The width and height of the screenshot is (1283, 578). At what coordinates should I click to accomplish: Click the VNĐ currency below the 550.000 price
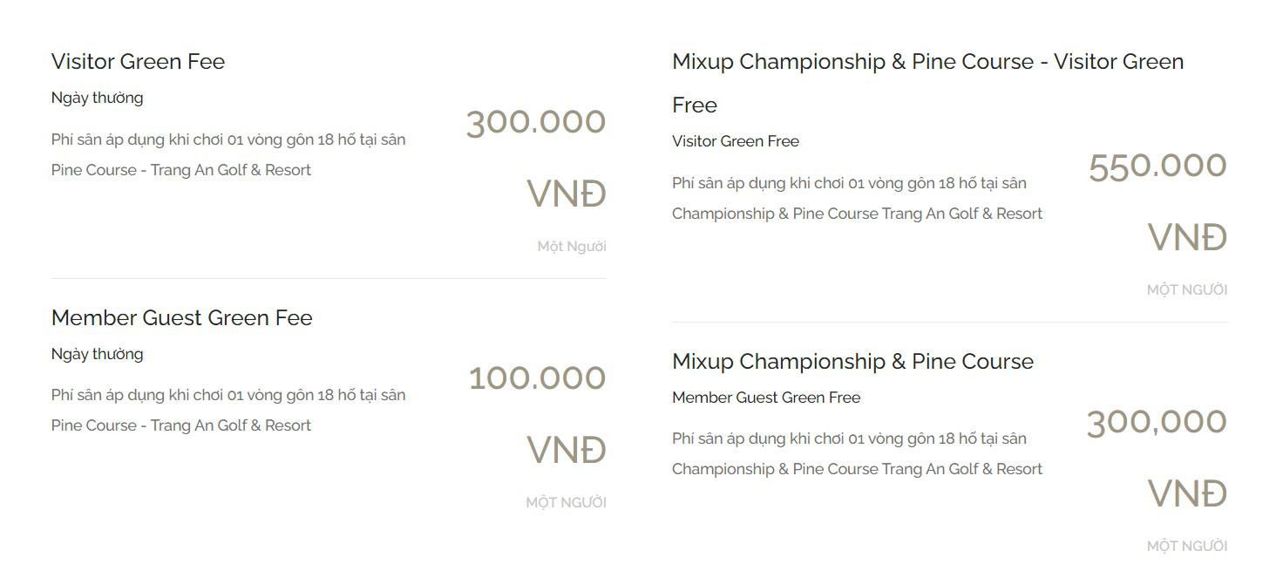(x=1186, y=237)
